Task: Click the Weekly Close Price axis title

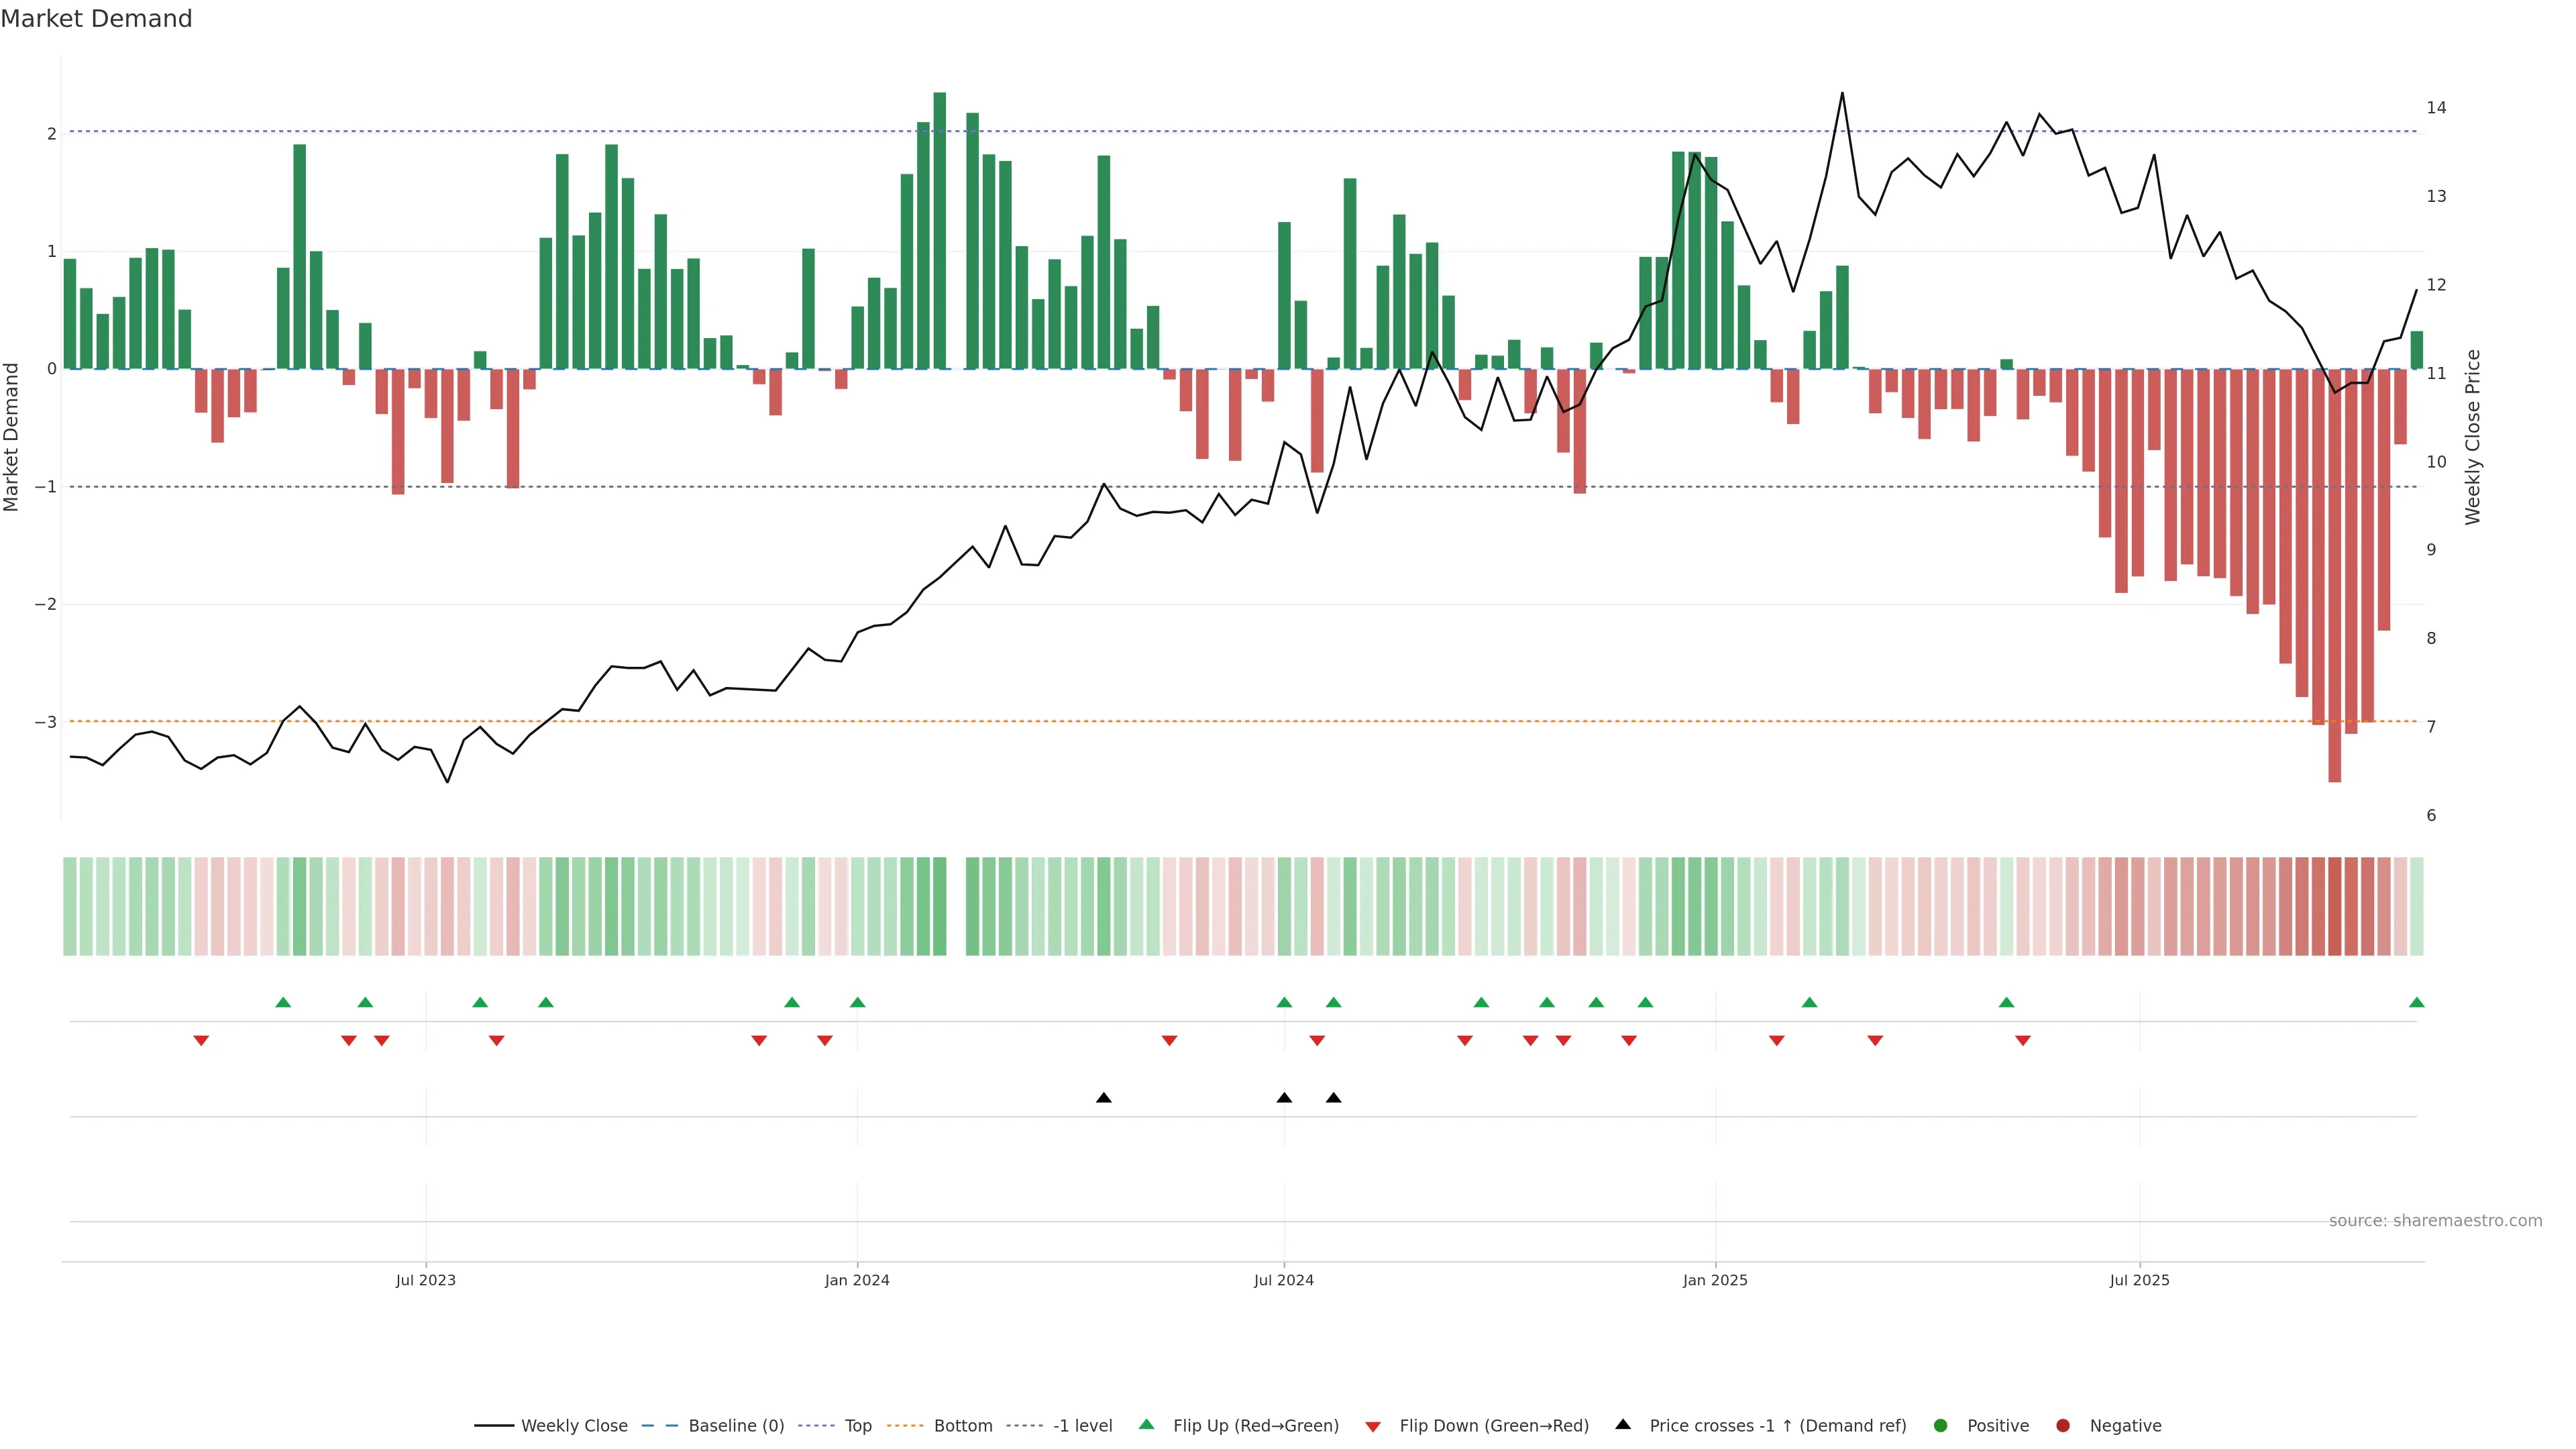Action: click(x=2472, y=437)
